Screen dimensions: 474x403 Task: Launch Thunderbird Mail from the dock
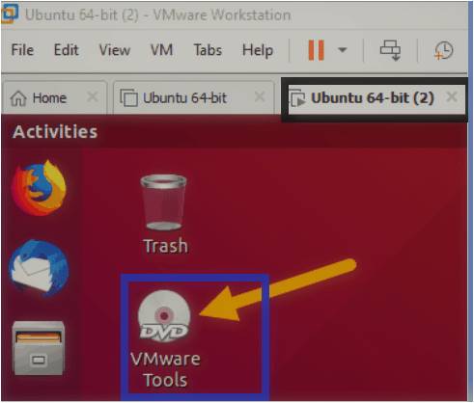(x=40, y=269)
